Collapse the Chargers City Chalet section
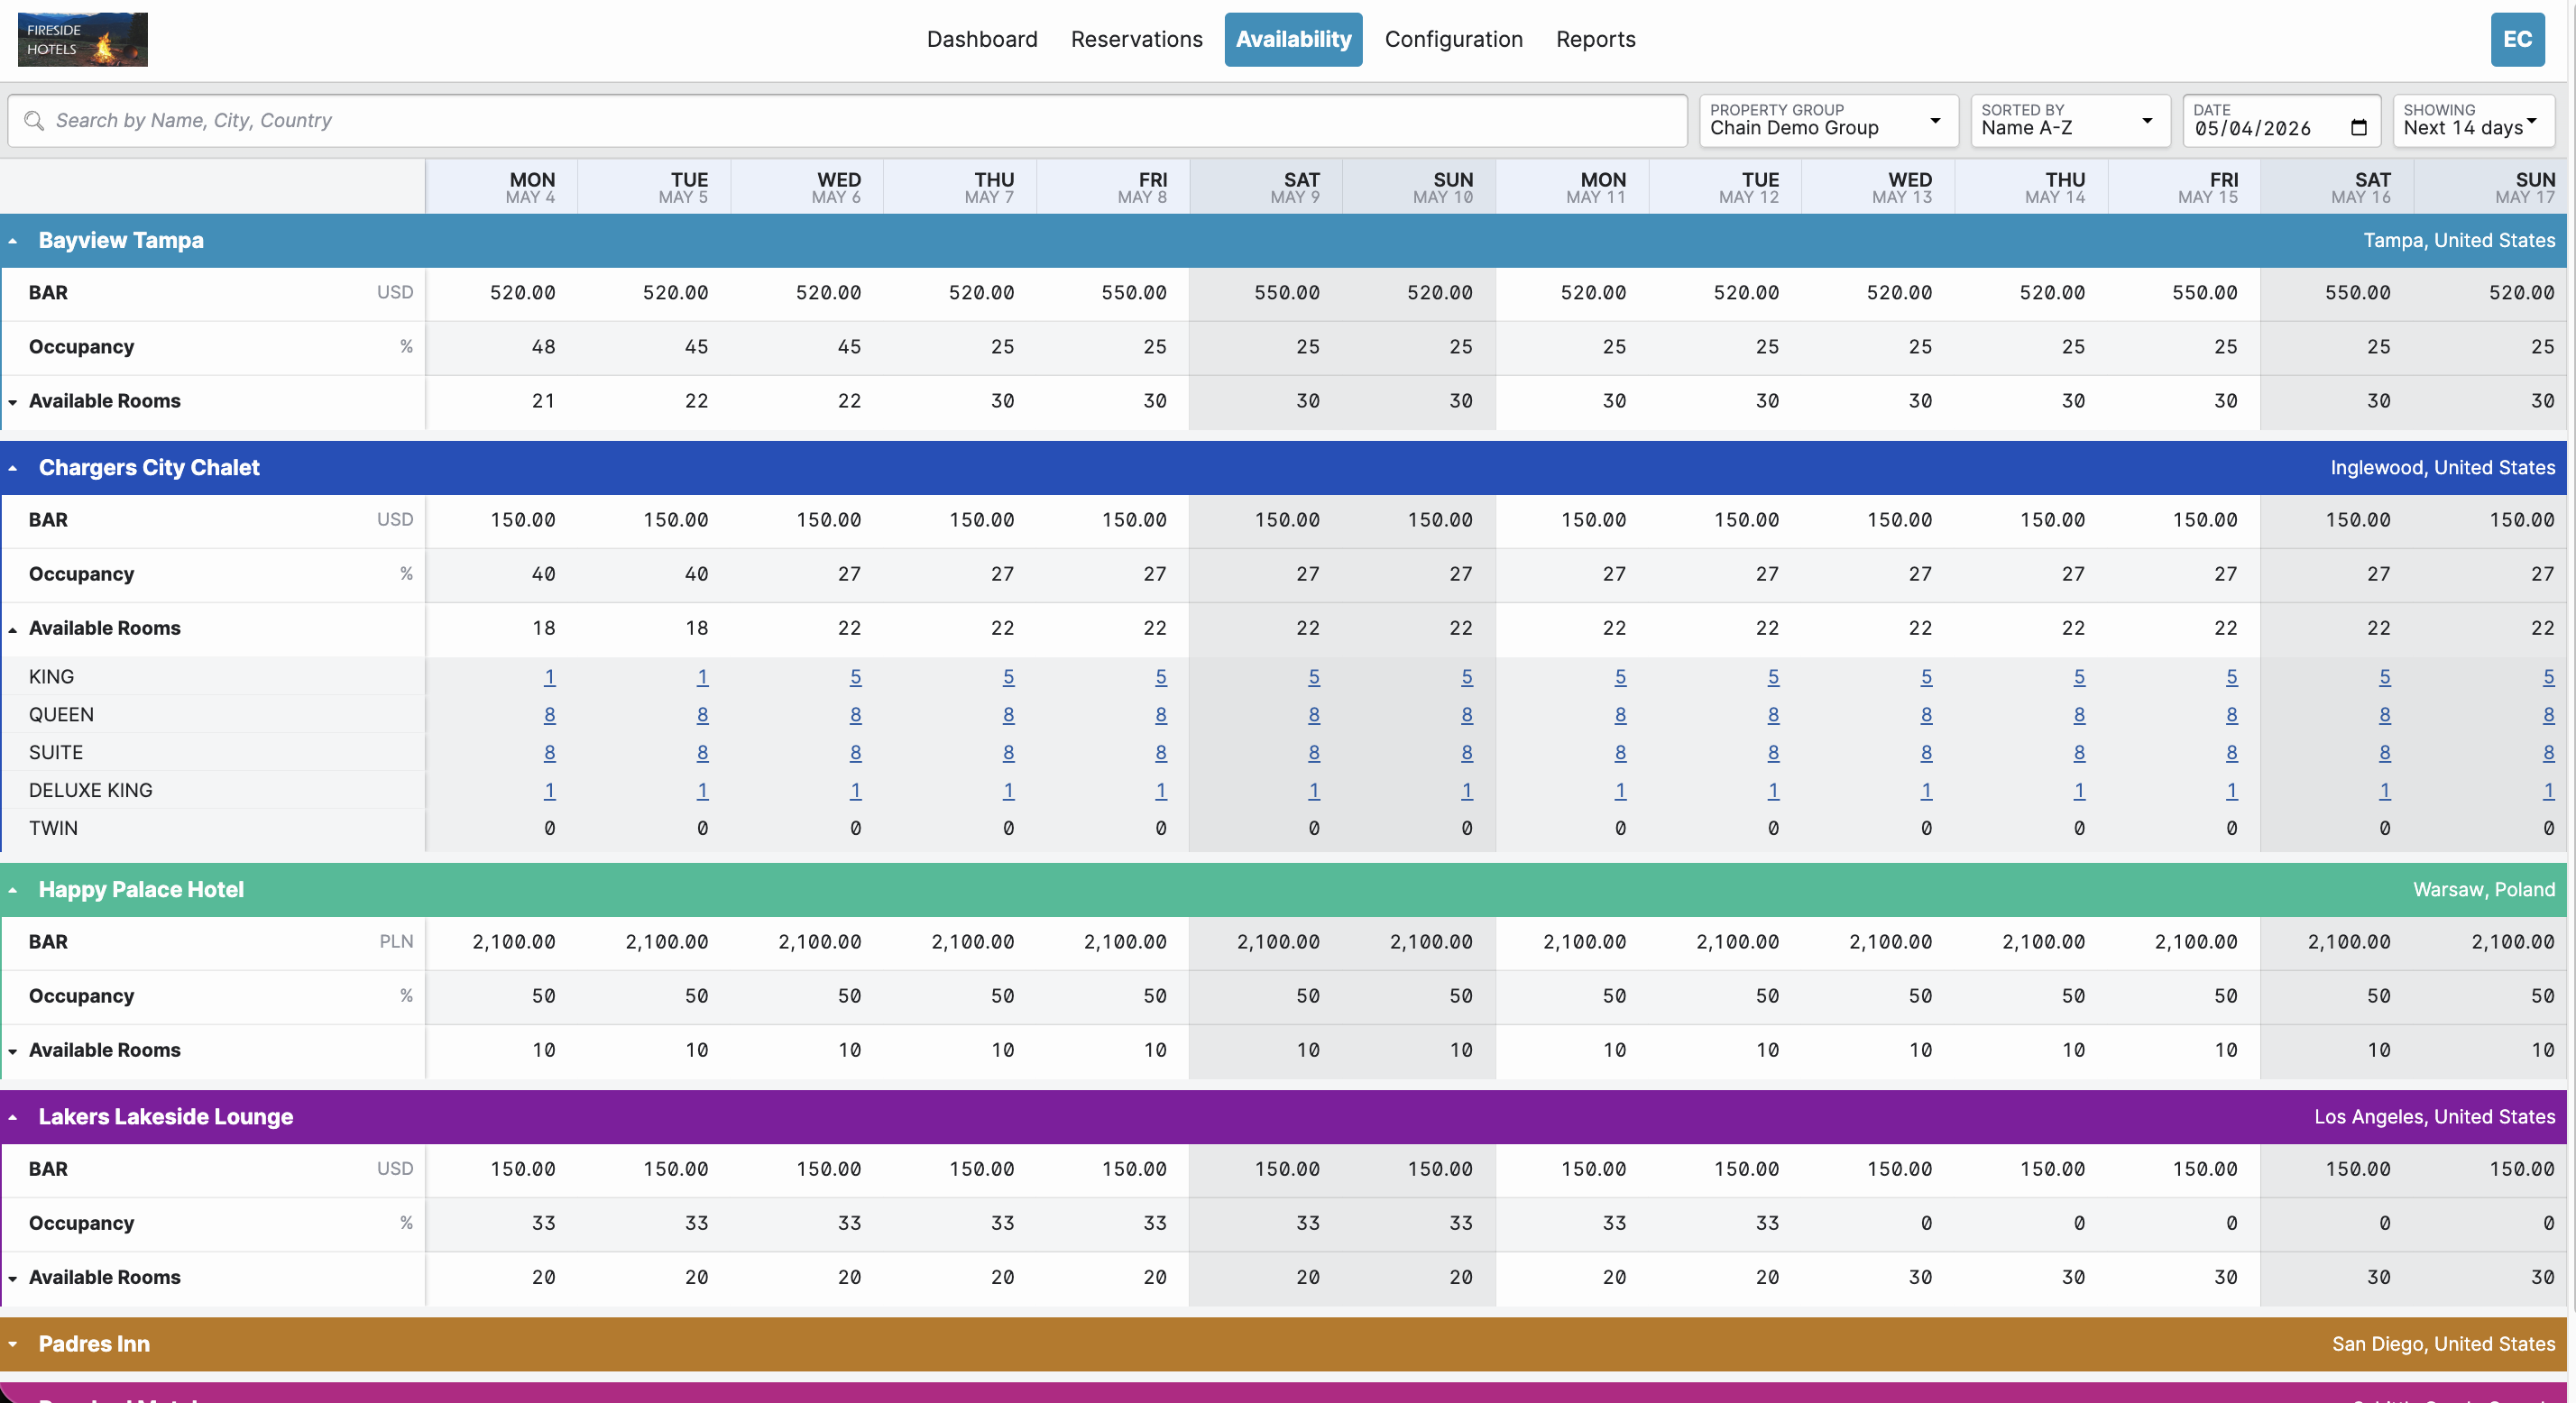The image size is (2576, 1403). (13, 468)
